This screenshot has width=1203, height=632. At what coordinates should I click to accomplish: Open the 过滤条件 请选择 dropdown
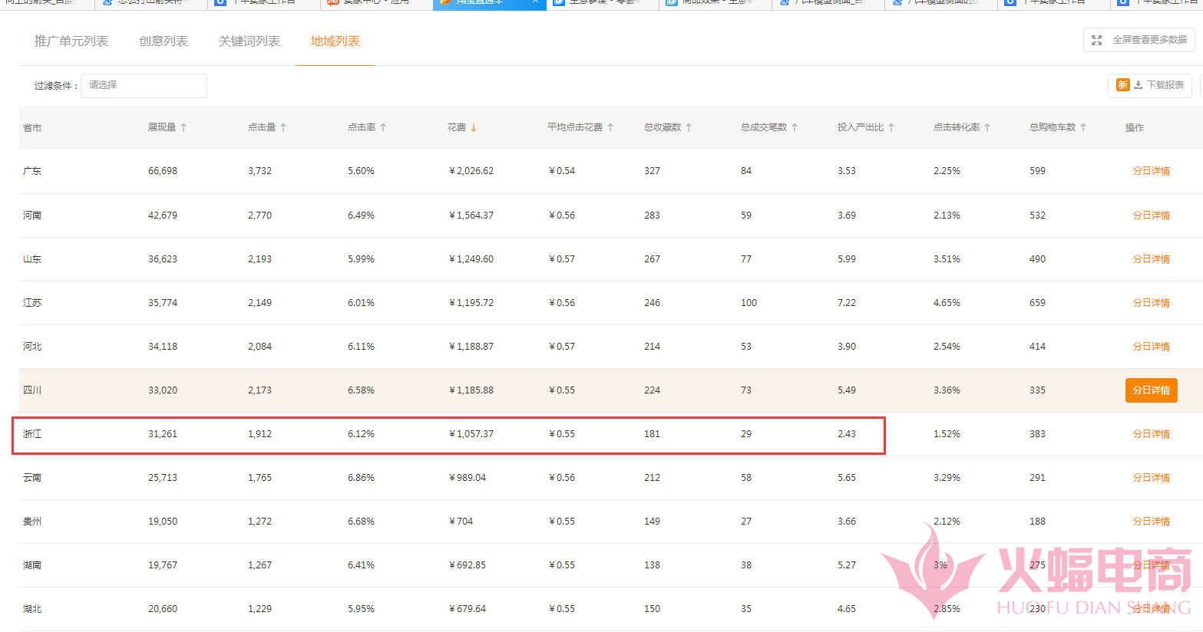pos(144,85)
